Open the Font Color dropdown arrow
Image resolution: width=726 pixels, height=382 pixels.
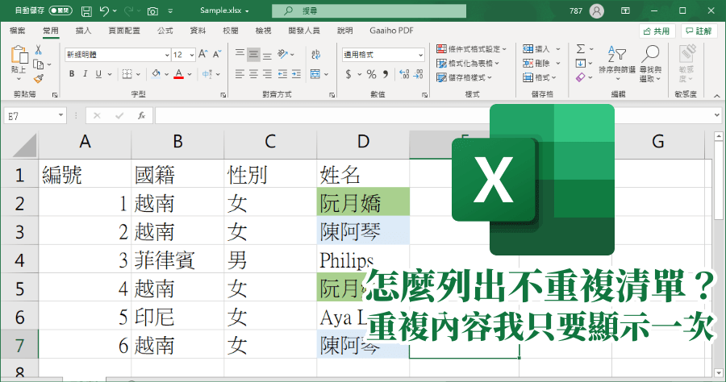coord(190,74)
